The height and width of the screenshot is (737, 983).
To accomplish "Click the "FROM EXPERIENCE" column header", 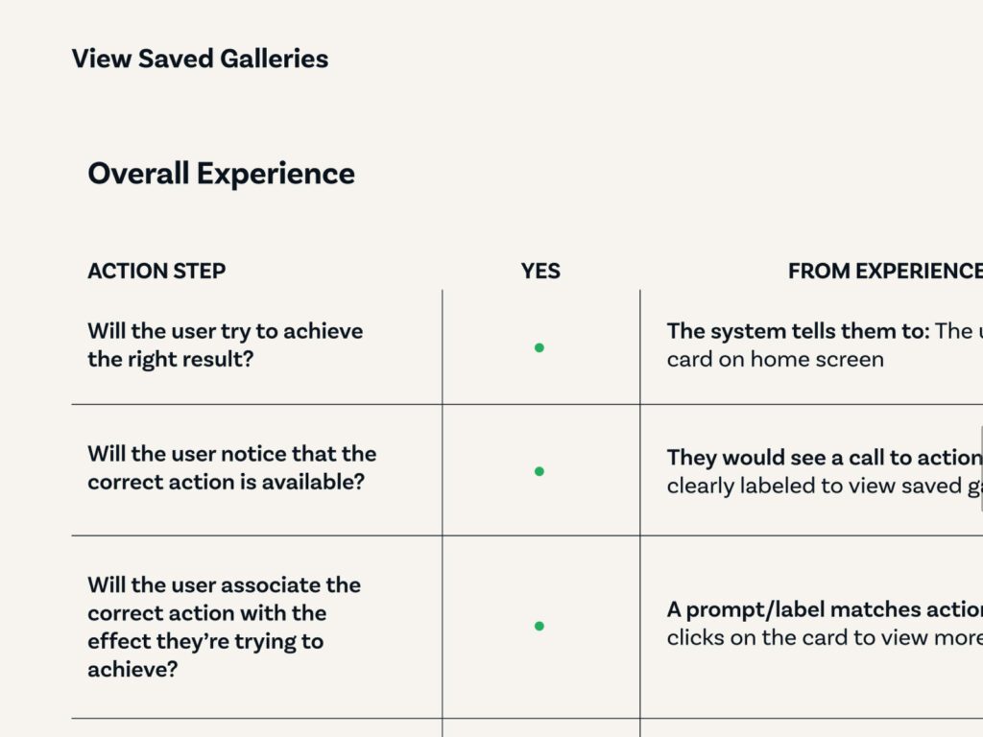I will click(x=885, y=271).
